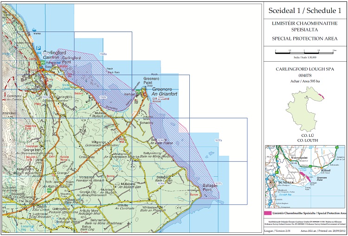Click the 'Carlingford Point' map label

coord(71,60)
